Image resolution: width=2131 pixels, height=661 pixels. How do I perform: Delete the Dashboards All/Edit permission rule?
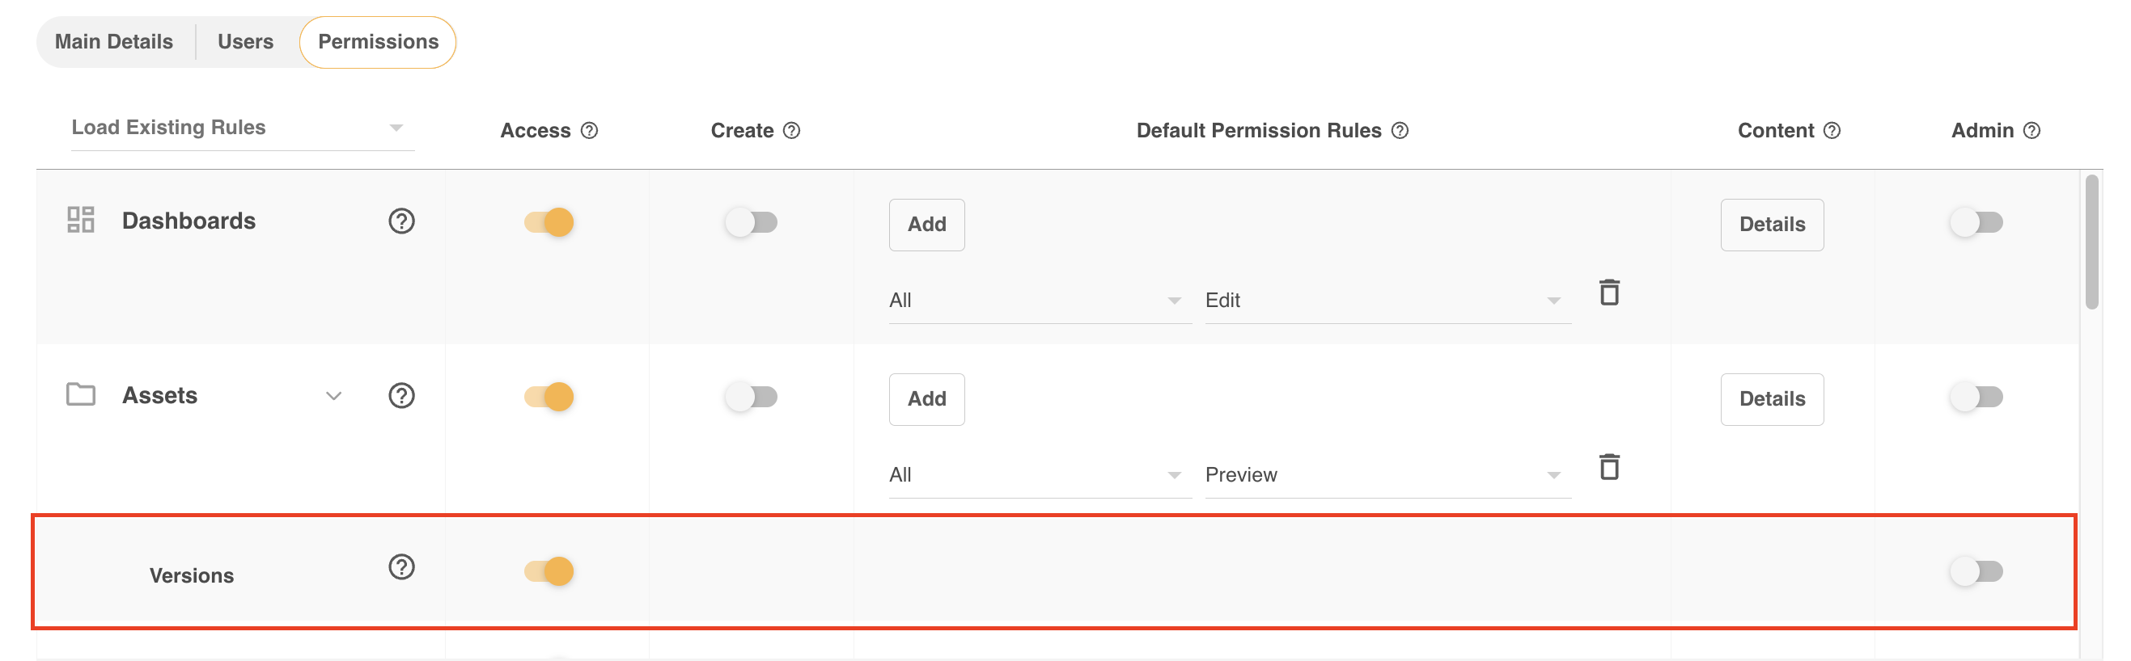point(1609,293)
